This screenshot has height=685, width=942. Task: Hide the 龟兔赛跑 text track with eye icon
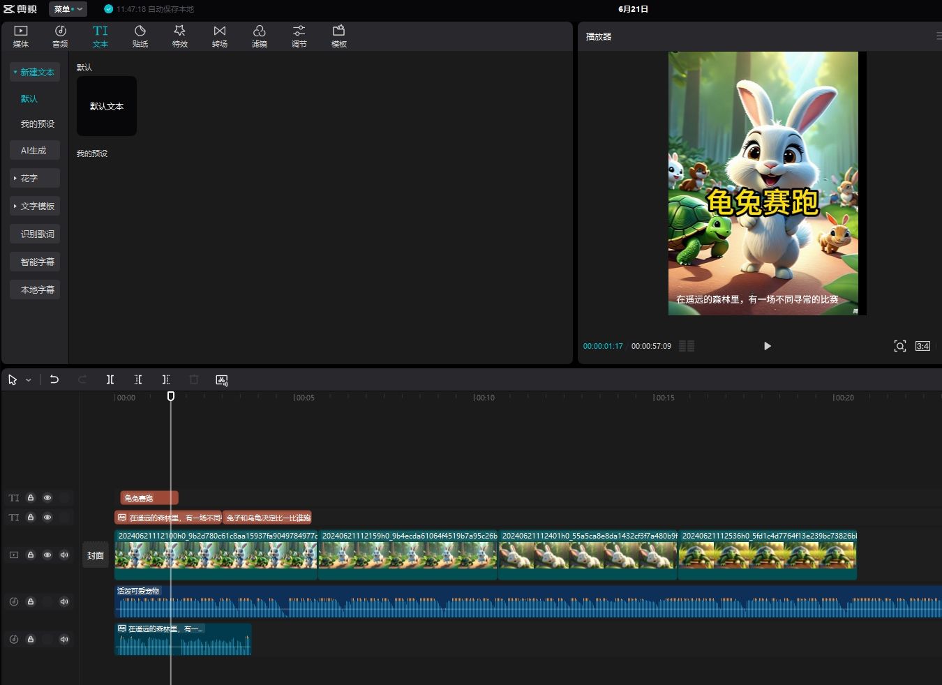(47, 498)
